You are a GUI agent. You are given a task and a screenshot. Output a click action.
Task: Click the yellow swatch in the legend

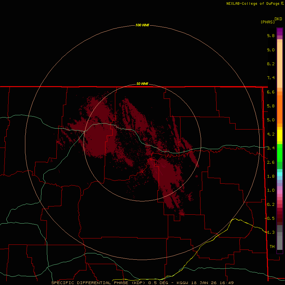click(x=280, y=136)
